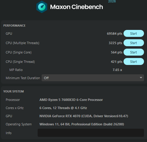Click the Cinebench hexagon logo icon

(x=42, y=7)
